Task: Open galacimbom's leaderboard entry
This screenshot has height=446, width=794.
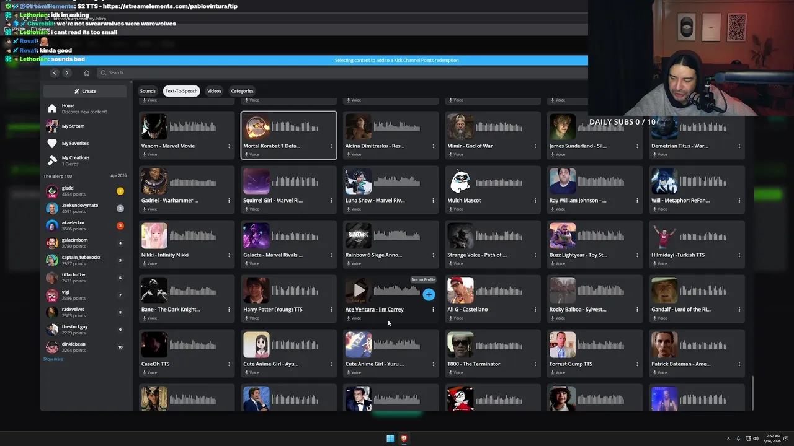Action: point(84,243)
